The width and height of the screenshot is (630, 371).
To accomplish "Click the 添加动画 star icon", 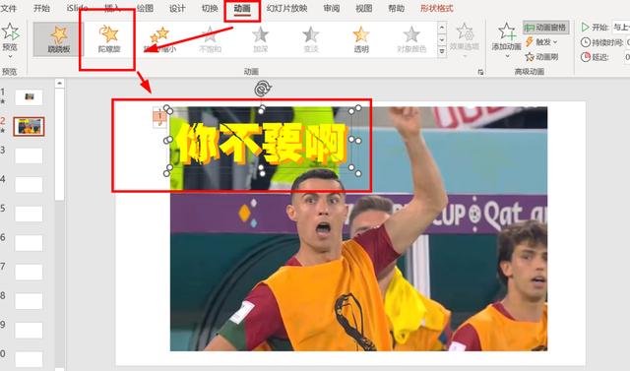I will pos(506,31).
